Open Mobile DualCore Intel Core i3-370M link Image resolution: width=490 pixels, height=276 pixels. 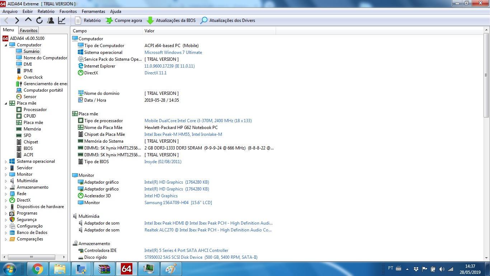(x=198, y=121)
